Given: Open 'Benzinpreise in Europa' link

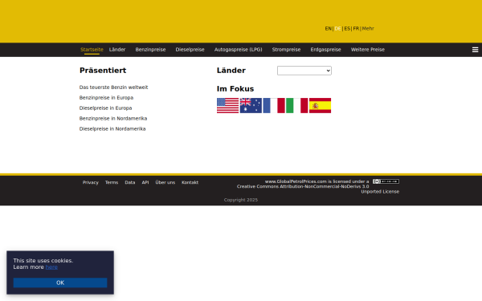Looking at the screenshot, I should click(106, 98).
